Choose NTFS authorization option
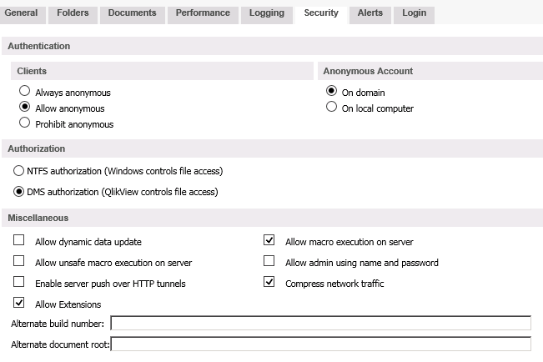The height and width of the screenshot is (362, 543). pyautogui.click(x=19, y=171)
